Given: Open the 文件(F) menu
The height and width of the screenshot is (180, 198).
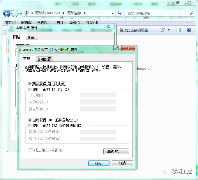Looking at the screenshot, I should (10, 22).
